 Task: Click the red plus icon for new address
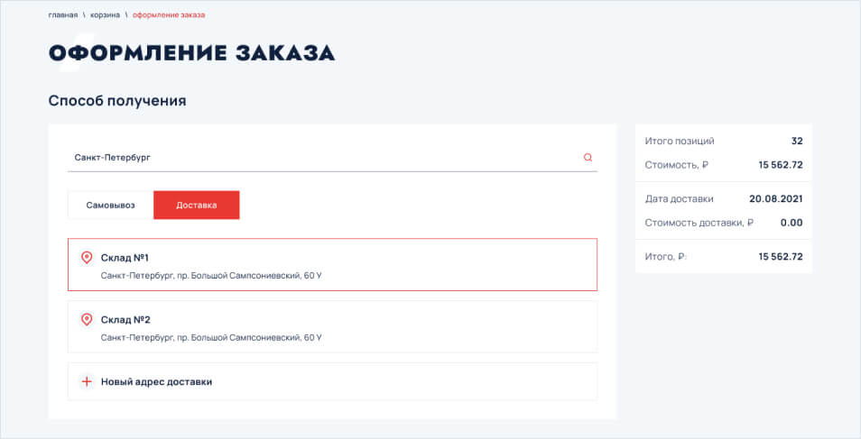point(87,381)
